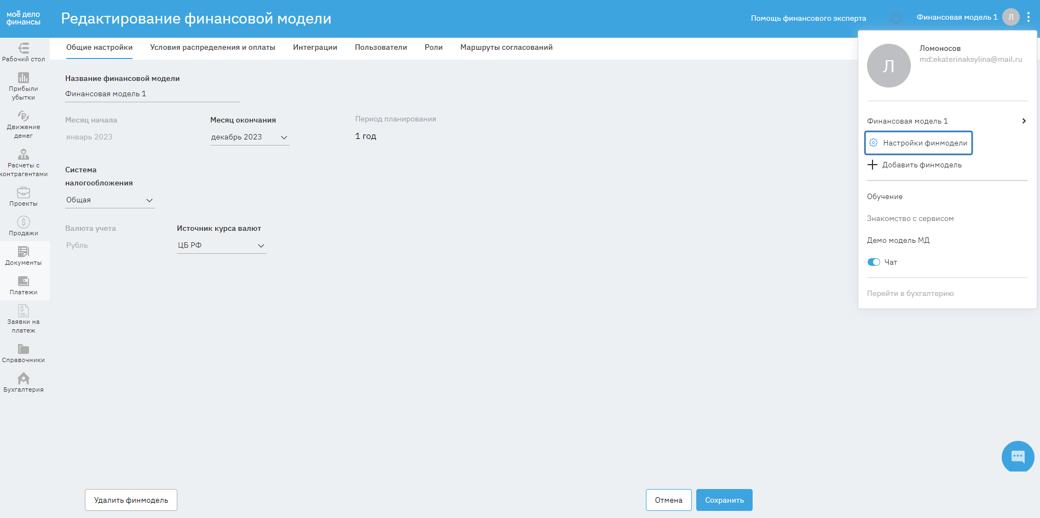Open the Месяц окончания dropdown

tap(250, 137)
